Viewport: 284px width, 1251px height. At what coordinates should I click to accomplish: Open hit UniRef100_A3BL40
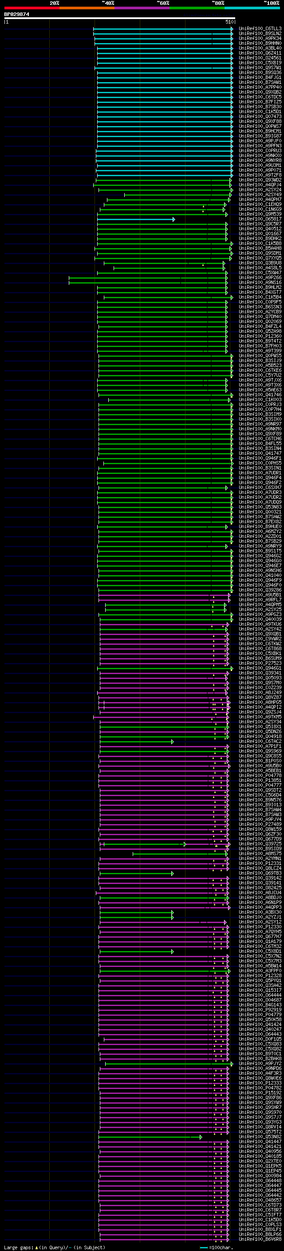pyautogui.click(x=260, y=48)
